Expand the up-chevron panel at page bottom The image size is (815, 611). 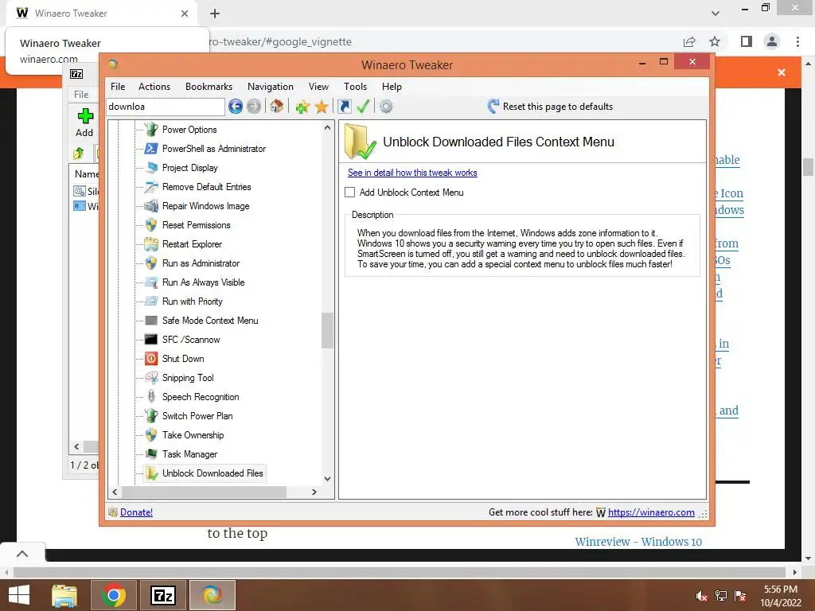click(x=22, y=554)
